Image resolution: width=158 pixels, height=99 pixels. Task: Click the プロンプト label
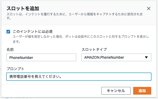(x=16, y=69)
